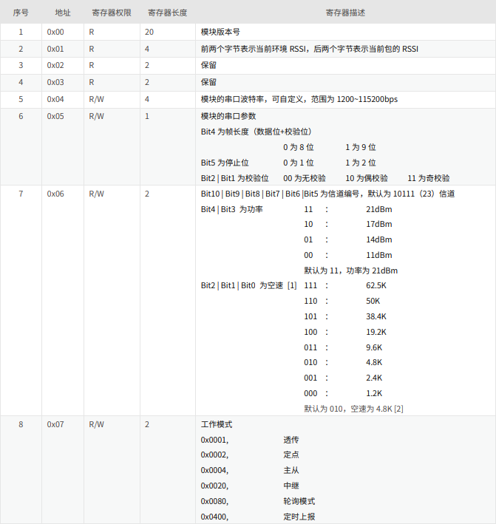Click the 0 为 8 位 text
496x524 pixels.
pos(299,147)
